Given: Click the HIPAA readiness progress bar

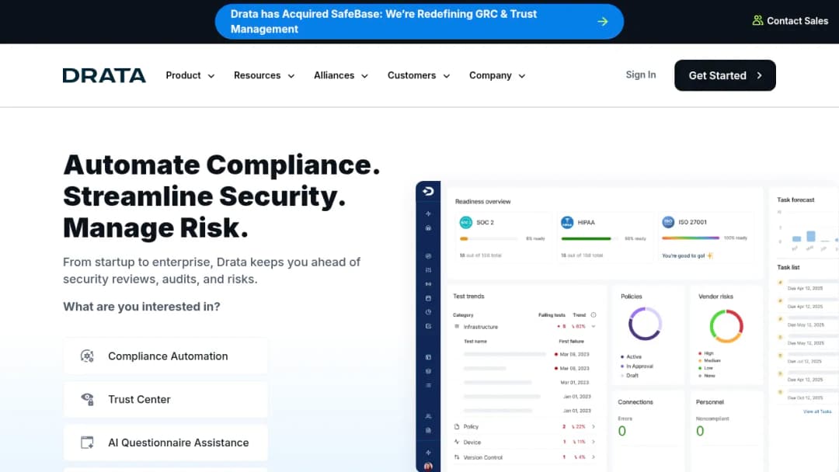Looking at the screenshot, I should [x=590, y=239].
